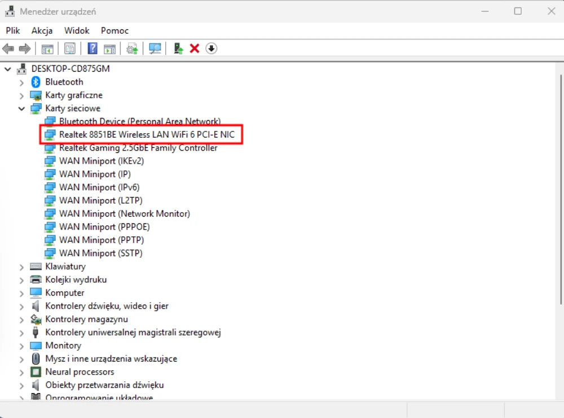Select WAN Miniport (PPPOE)

(x=104, y=227)
